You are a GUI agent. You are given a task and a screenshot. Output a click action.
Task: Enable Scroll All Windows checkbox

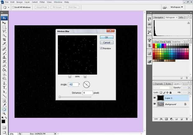[13, 7]
